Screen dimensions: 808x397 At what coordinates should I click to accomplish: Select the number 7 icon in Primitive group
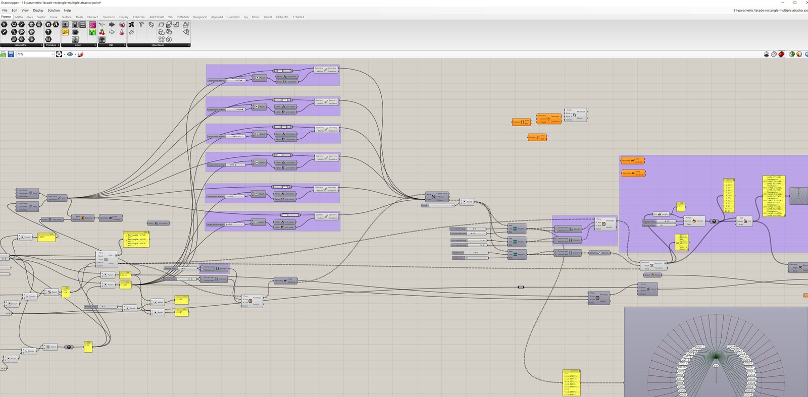tap(48, 32)
